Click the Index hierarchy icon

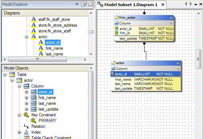coord(26,132)
